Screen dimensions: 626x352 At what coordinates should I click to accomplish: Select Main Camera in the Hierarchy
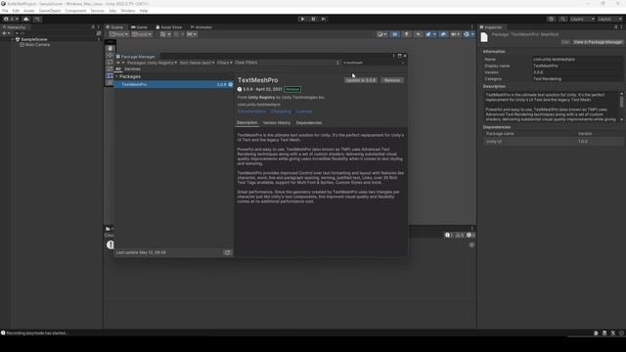(x=37, y=45)
